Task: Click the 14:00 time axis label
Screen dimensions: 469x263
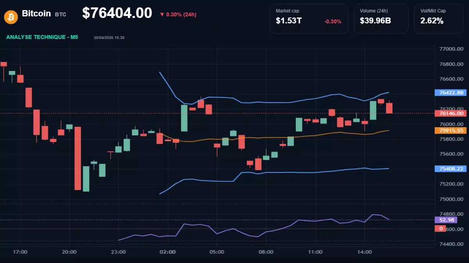Action: coord(365,252)
